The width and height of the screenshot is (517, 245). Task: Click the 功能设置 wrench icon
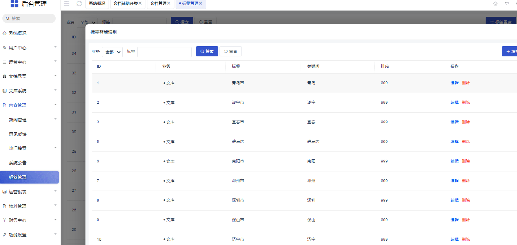5,235
